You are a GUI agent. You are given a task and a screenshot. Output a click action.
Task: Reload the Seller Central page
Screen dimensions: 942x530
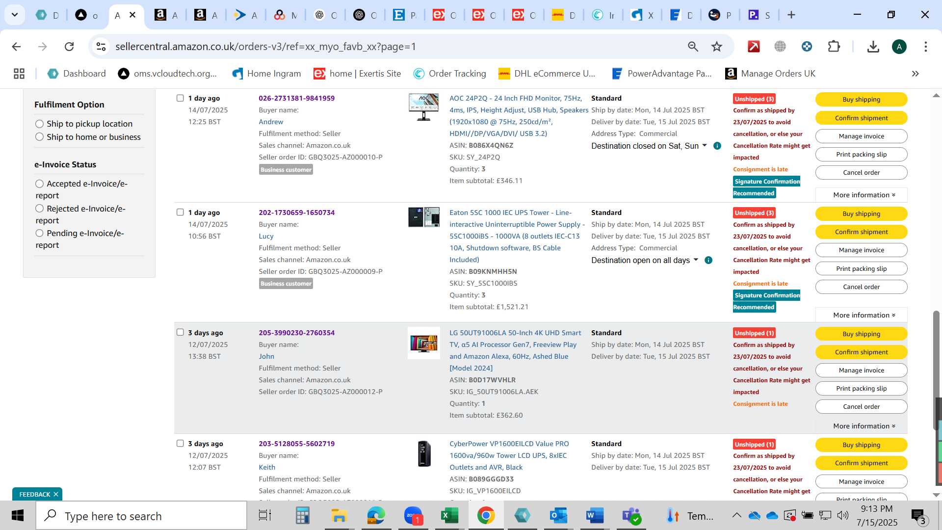tap(69, 47)
